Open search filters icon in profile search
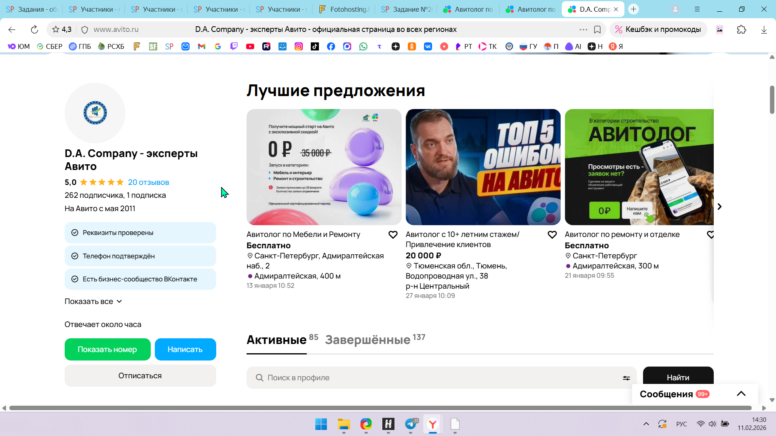The height and width of the screenshot is (436, 776). coord(626,378)
